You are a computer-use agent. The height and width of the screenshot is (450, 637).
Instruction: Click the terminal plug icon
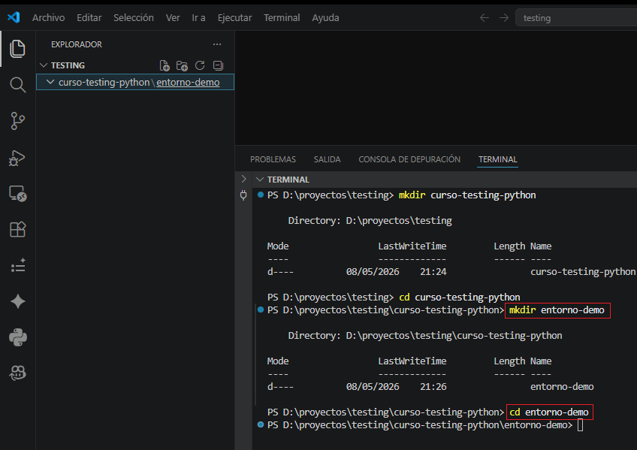tap(243, 195)
